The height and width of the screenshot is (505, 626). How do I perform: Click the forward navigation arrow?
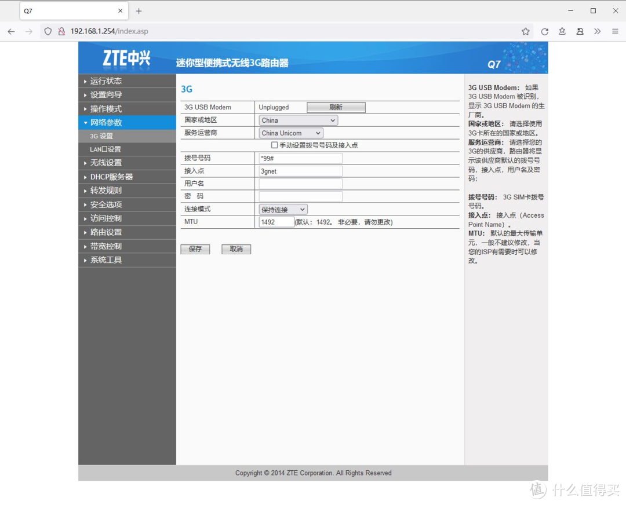click(28, 31)
